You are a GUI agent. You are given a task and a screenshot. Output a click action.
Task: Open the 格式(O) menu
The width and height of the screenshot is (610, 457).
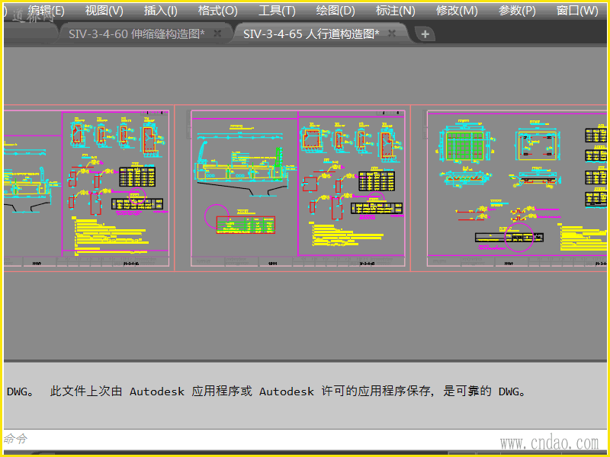tap(217, 11)
